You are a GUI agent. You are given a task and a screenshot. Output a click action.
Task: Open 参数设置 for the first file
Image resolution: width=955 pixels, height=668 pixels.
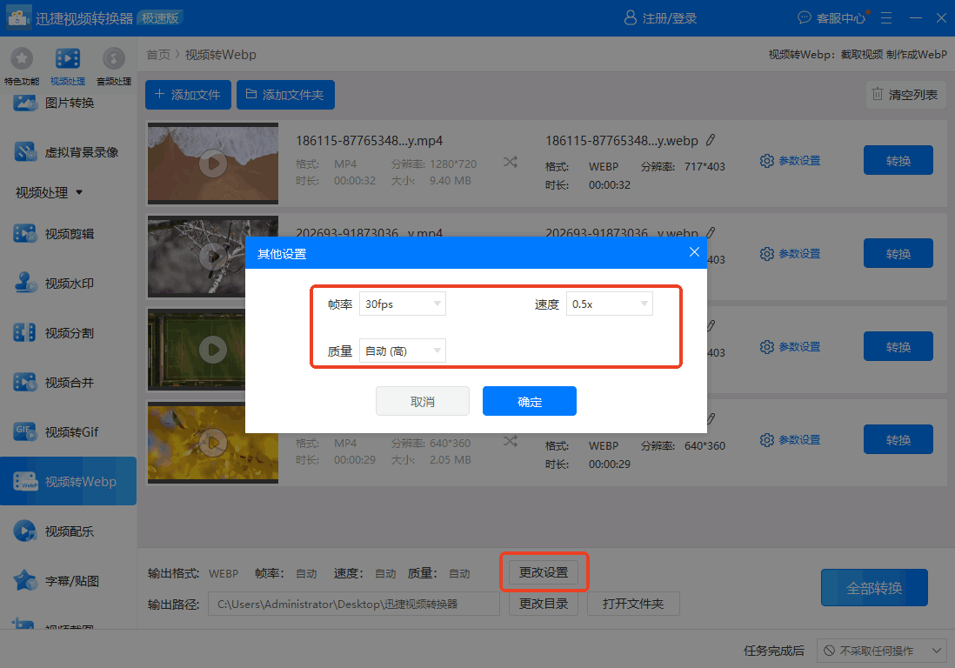790,160
